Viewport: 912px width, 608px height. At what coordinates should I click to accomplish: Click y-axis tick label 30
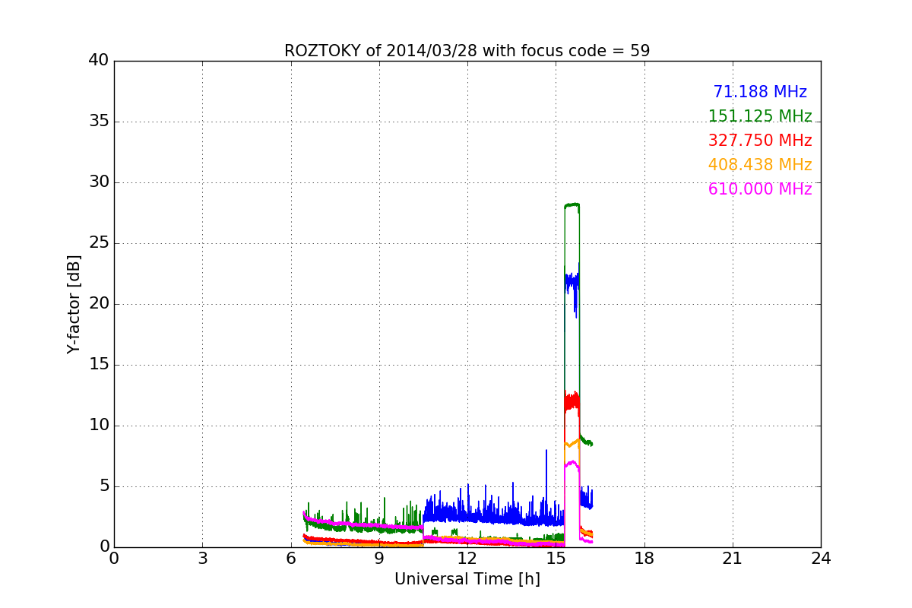coord(98,182)
